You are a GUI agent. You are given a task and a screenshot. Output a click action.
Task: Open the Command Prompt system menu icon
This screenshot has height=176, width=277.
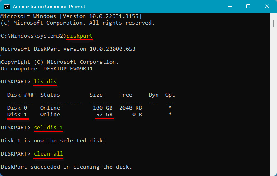(x=6, y=6)
